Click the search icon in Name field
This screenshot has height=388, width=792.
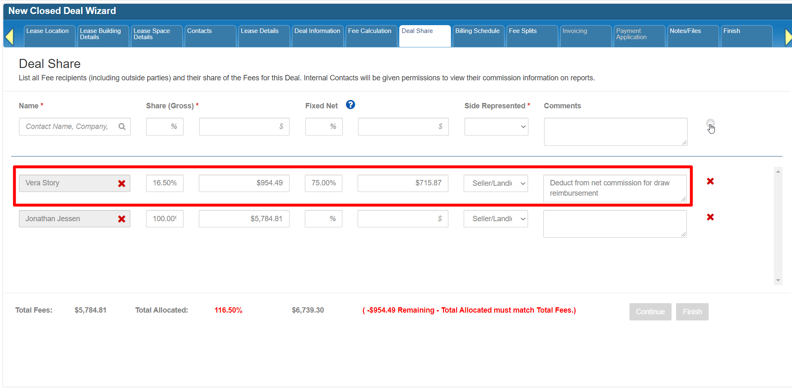pyautogui.click(x=122, y=126)
